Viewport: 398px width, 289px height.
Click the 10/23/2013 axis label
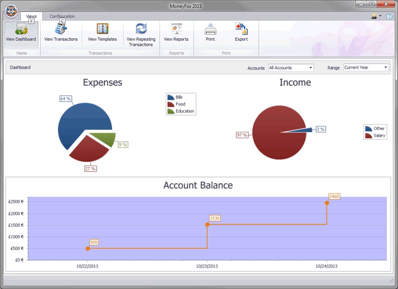point(207,266)
